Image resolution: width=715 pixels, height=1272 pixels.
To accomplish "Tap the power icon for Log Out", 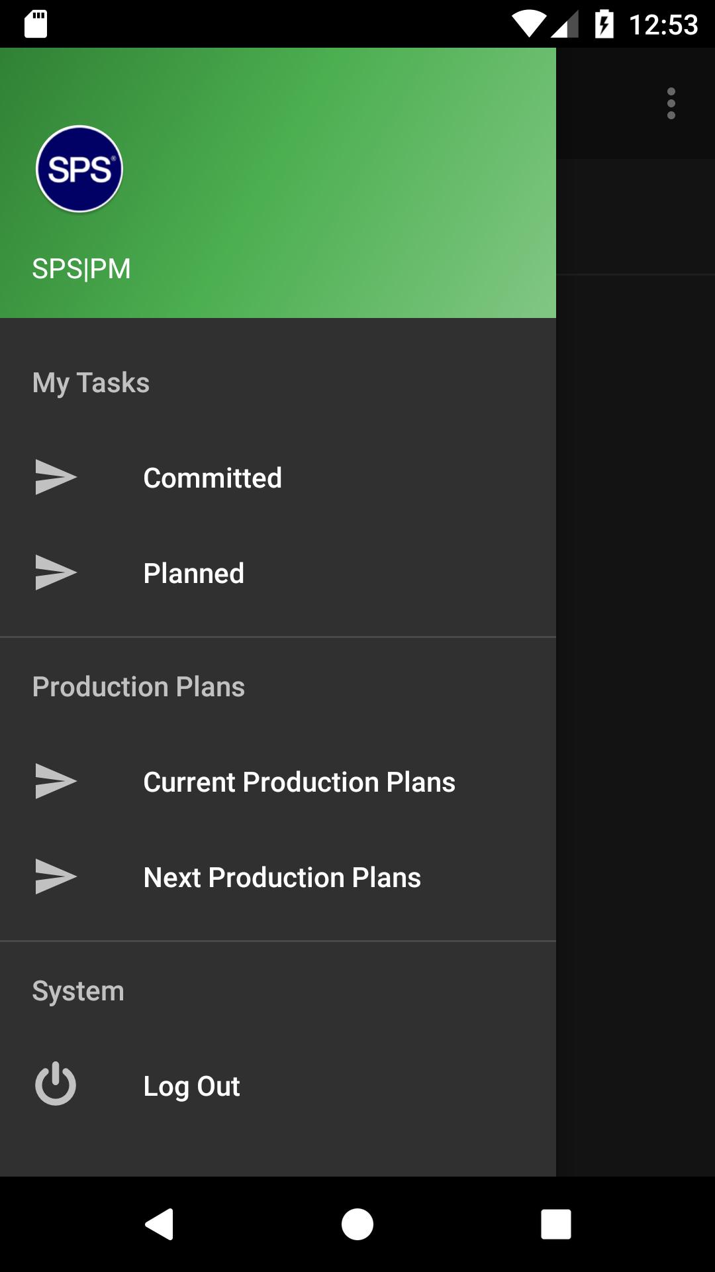I will (x=56, y=1084).
